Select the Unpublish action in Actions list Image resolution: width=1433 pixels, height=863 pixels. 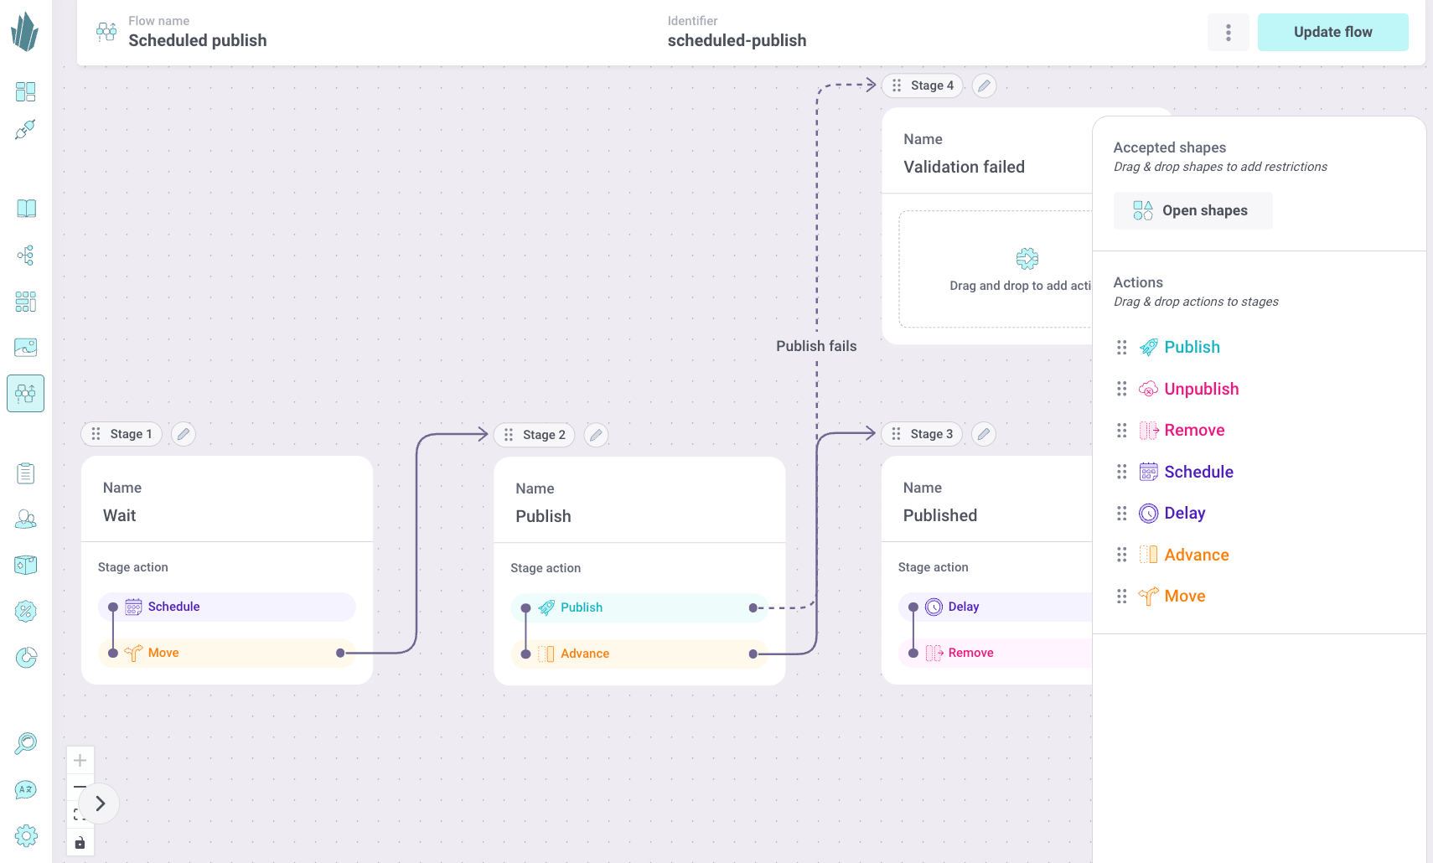(x=1200, y=389)
